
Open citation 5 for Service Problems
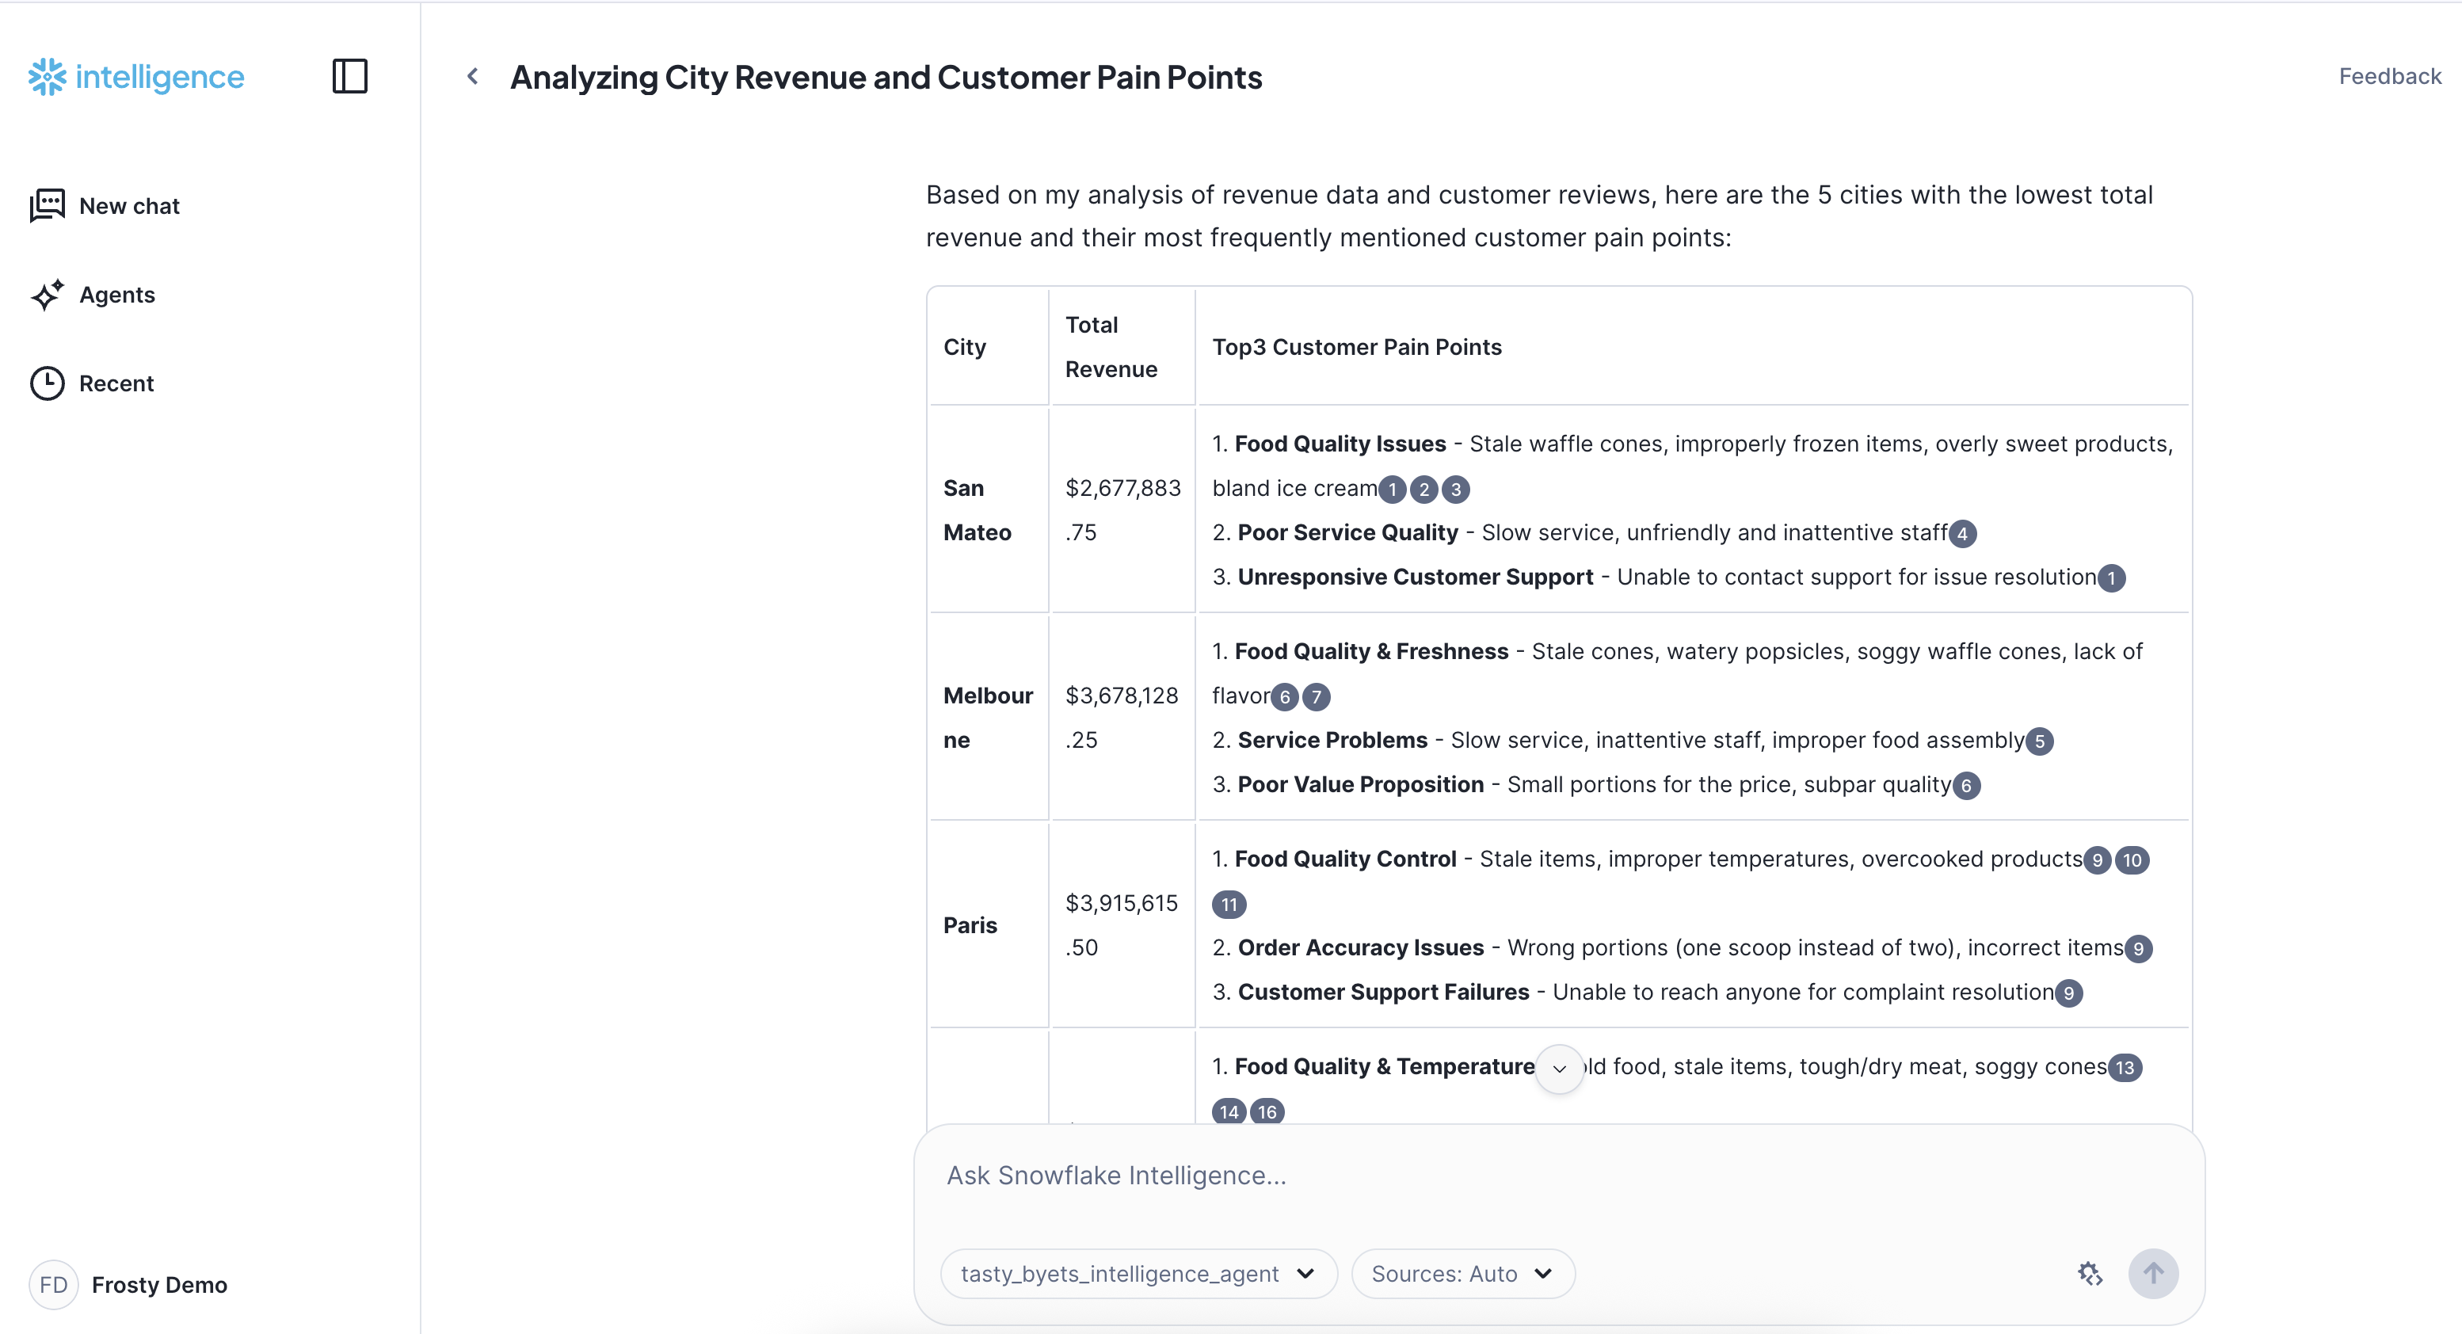pos(2039,741)
